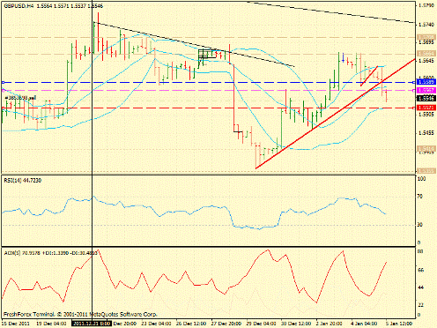Image resolution: width=437 pixels, height=328 pixels.
Task: Click the 70 level on RSI scale
Action: tap(420, 197)
